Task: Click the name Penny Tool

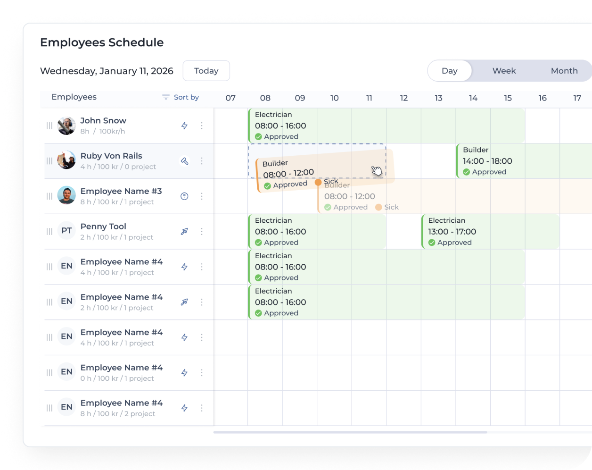Action: 103,227
